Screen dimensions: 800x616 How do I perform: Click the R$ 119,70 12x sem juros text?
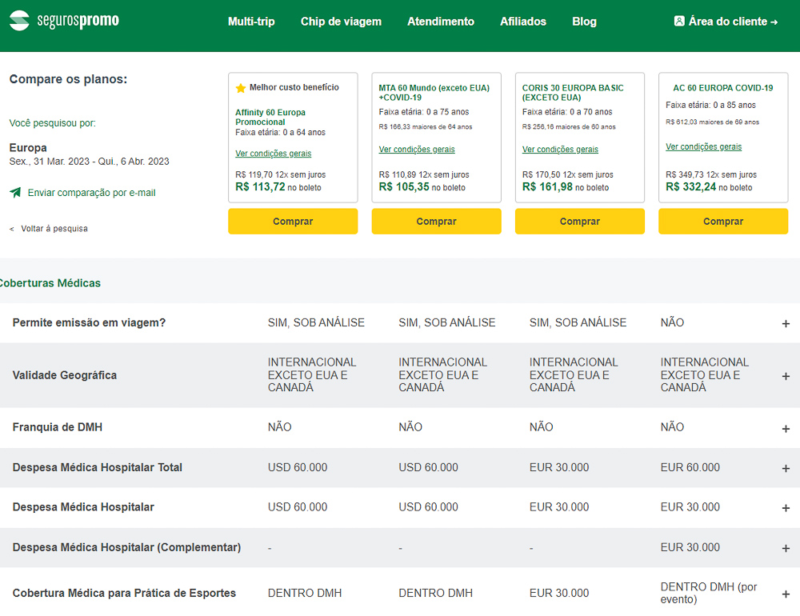(280, 174)
